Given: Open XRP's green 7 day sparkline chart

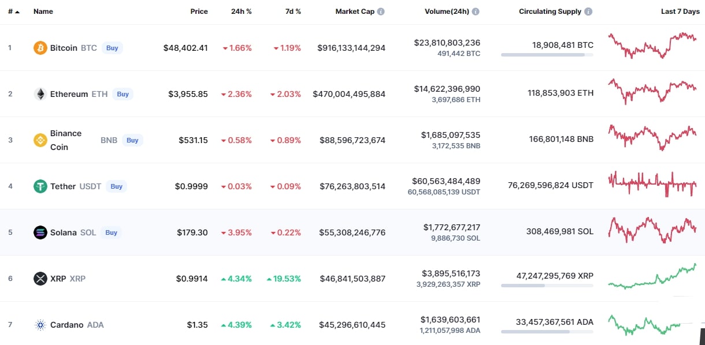Looking at the screenshot, I should click(x=652, y=276).
